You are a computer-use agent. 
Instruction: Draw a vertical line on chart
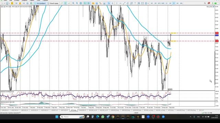point(117,3)
